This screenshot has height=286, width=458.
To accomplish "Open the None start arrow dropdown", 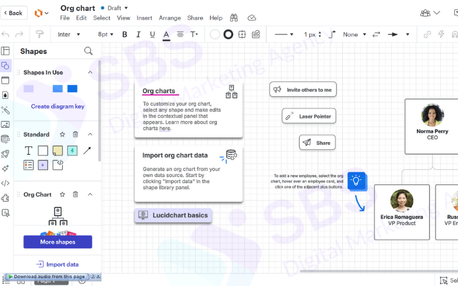I will 354,34.
